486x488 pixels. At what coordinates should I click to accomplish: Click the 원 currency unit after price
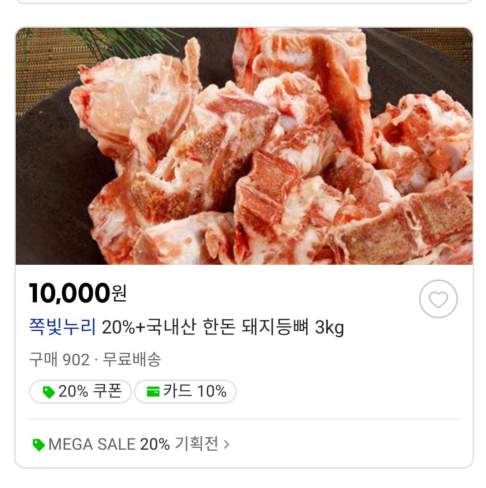[119, 294]
